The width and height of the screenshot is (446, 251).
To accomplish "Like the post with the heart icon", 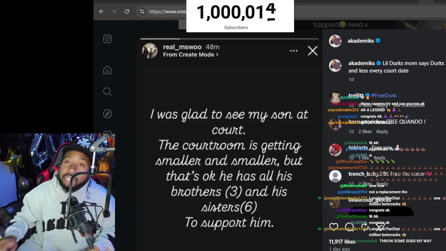I will (334, 227).
